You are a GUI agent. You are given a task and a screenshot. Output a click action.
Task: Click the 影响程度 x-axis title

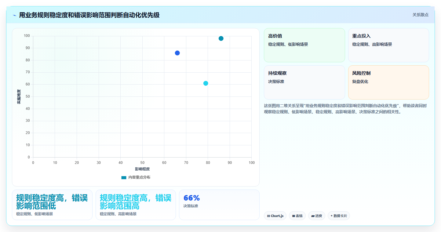point(142,169)
